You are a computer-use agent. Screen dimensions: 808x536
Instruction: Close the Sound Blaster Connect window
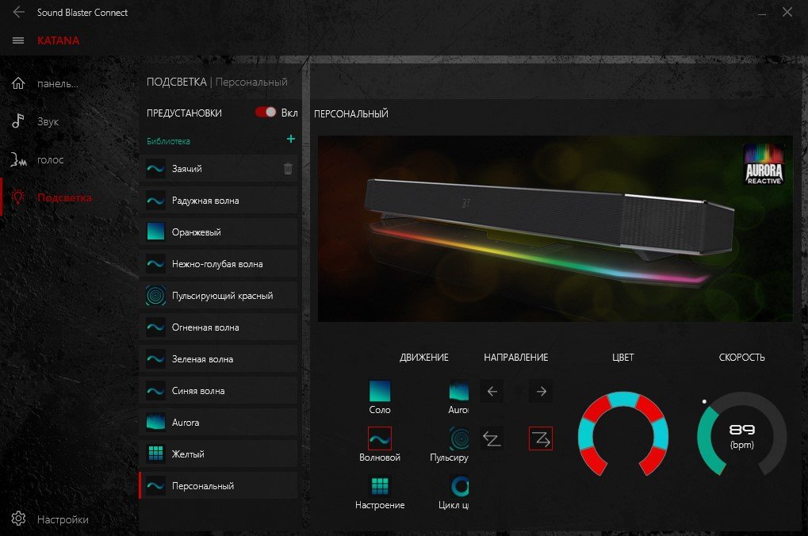[787, 12]
